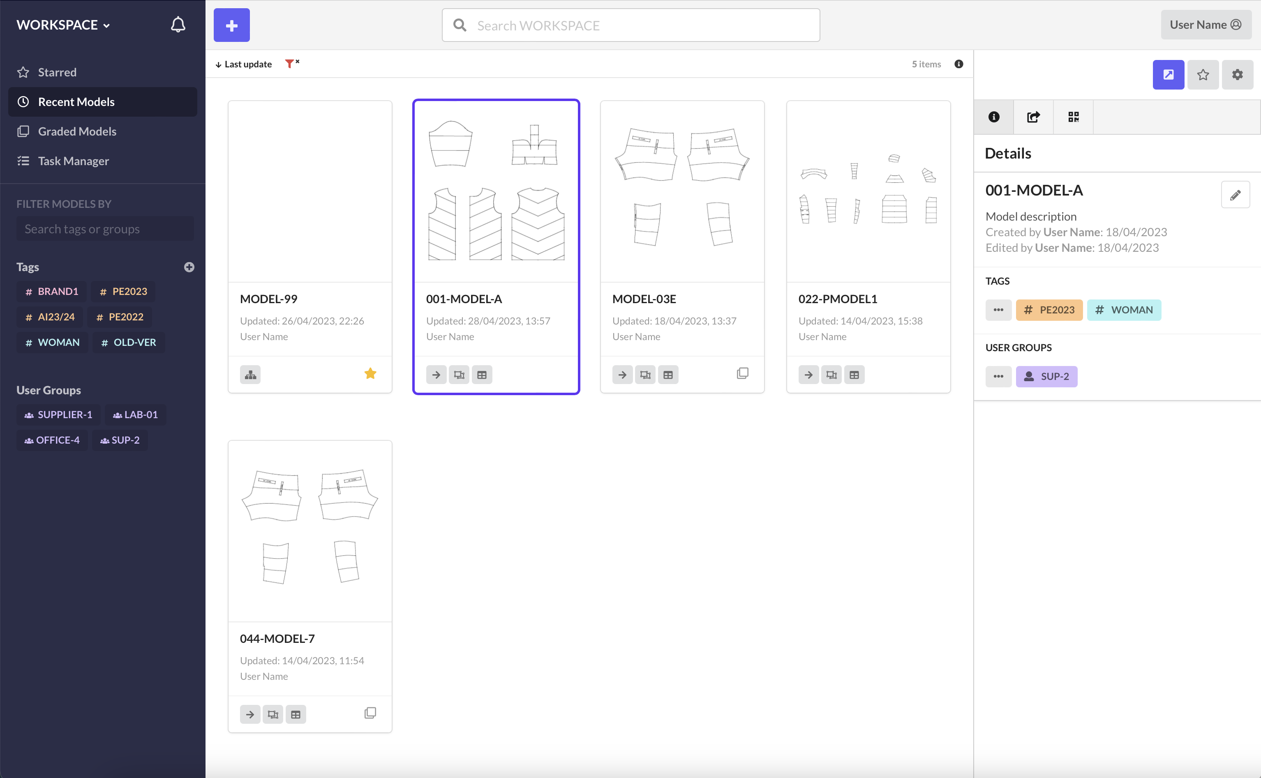
Task: Toggle the starred filter in the right toolbar
Action: (x=1203, y=75)
